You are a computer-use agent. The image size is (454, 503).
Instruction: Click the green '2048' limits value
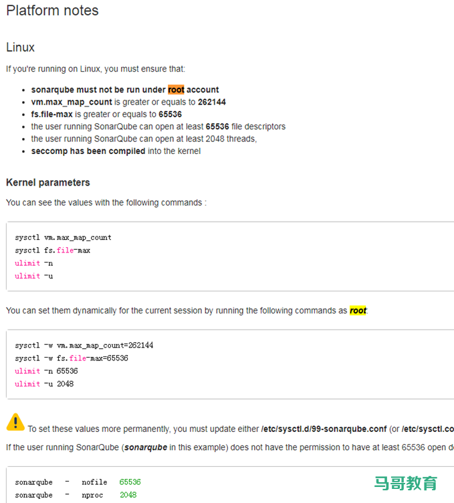(x=128, y=495)
